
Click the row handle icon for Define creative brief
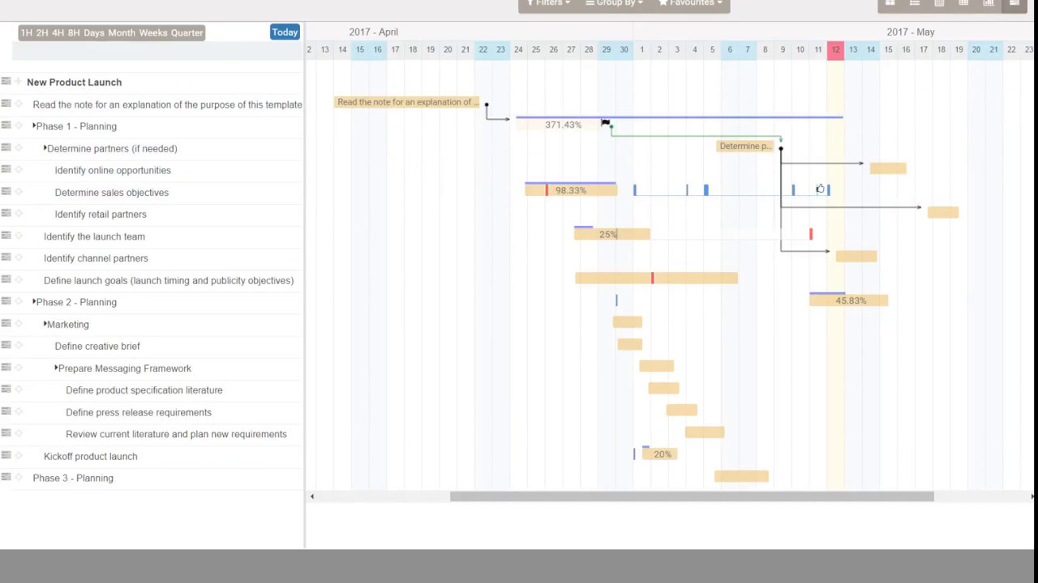tap(6, 346)
